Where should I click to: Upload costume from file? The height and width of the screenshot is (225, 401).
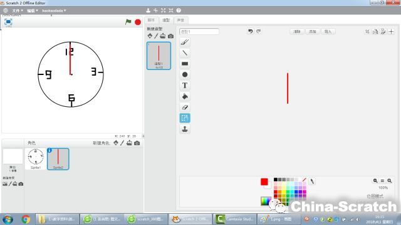point(163,36)
